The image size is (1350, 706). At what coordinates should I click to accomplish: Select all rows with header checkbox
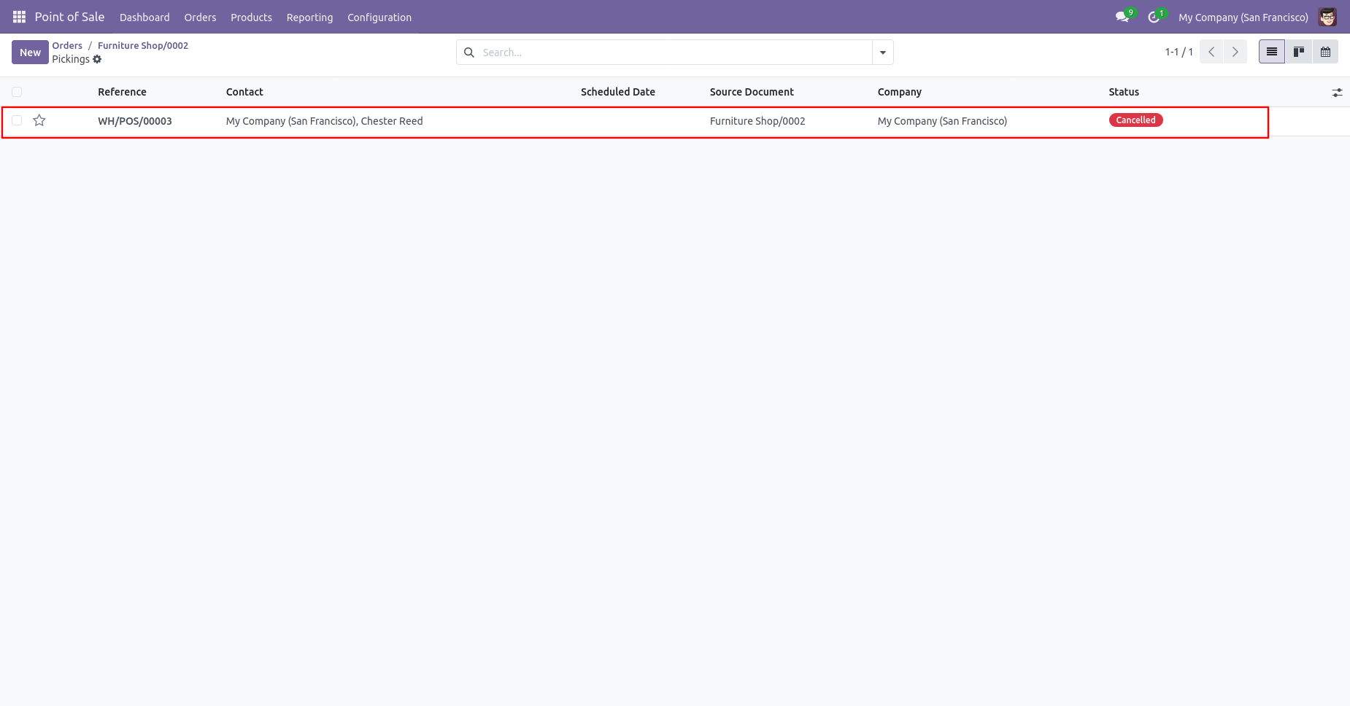(x=17, y=92)
